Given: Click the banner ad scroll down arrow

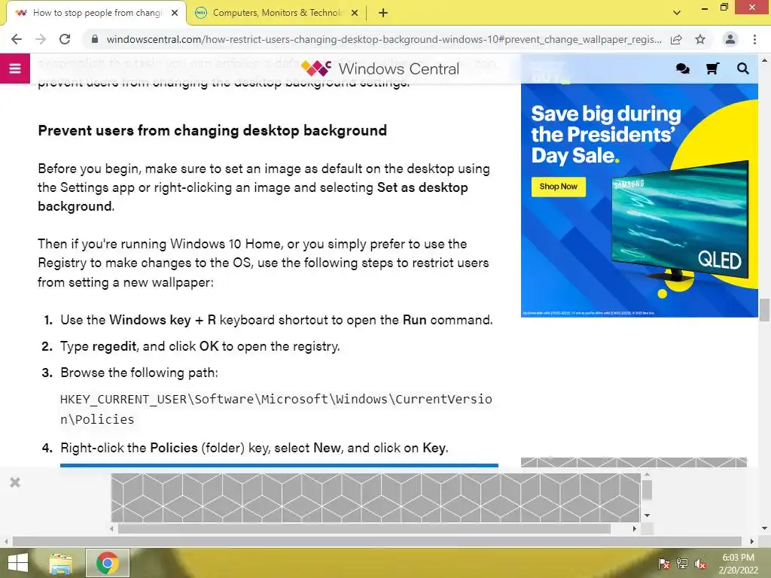Looking at the screenshot, I should (647, 516).
